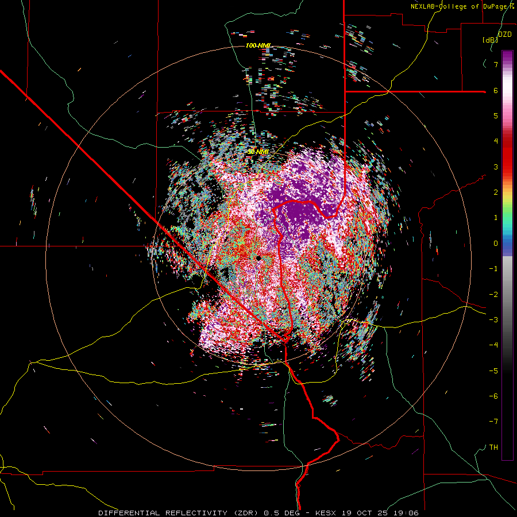The width and height of the screenshot is (517, 517).
Task: Select the positive 7 tick on color scale
Action: [x=496, y=64]
